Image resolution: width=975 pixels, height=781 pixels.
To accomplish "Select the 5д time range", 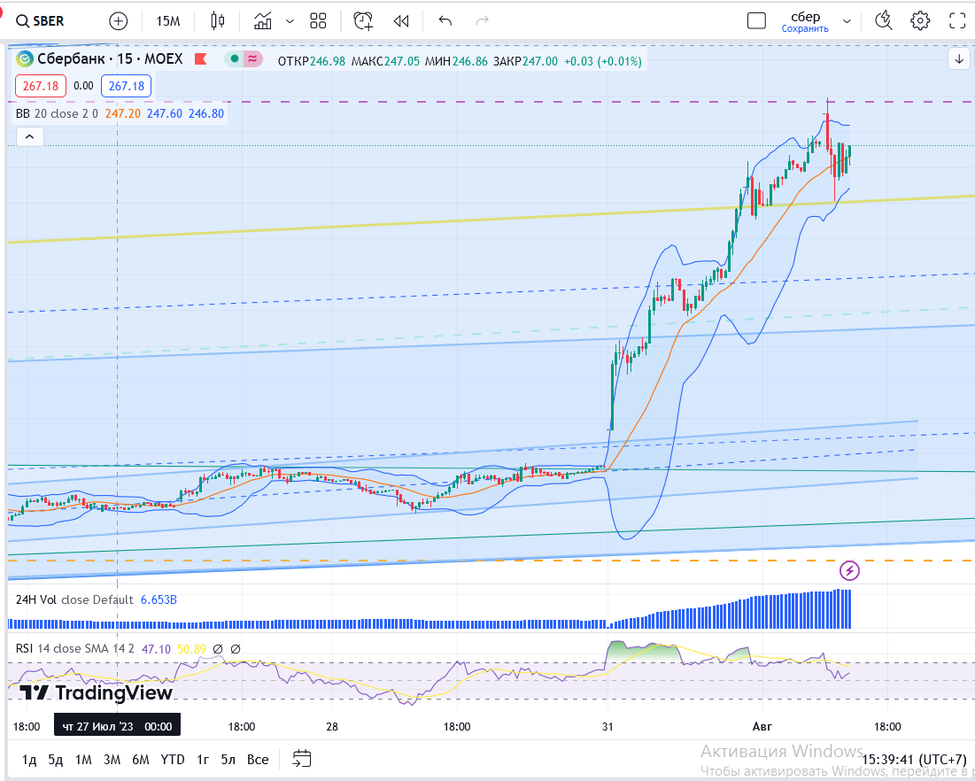I will pos(55,759).
